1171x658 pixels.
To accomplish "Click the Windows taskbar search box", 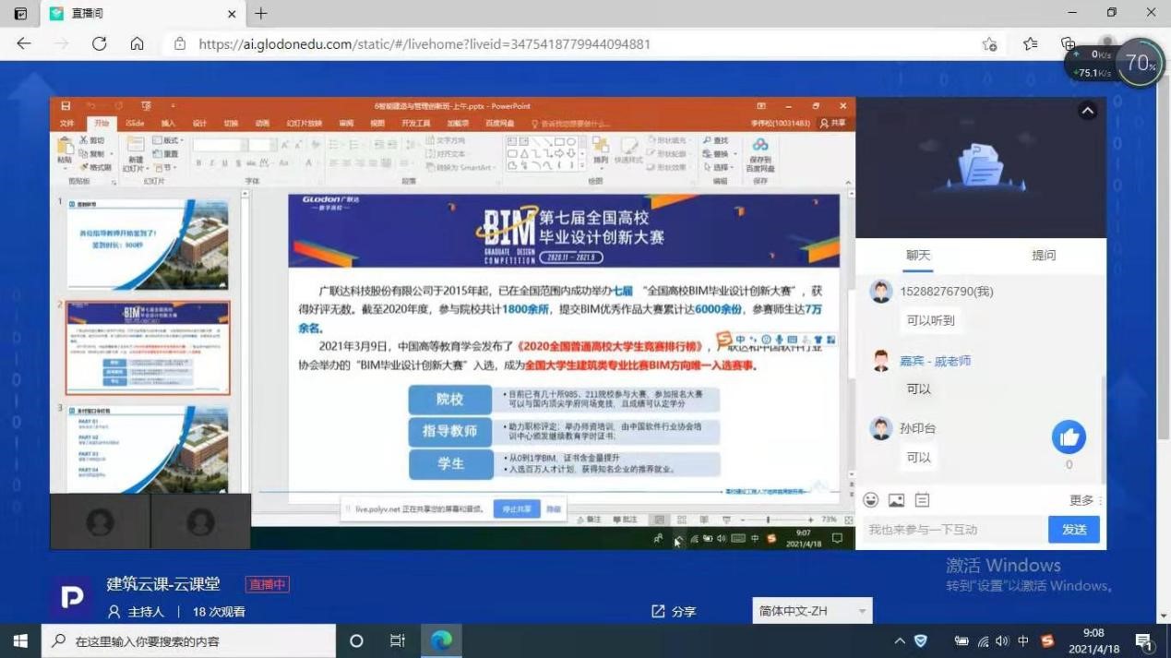I will point(189,640).
